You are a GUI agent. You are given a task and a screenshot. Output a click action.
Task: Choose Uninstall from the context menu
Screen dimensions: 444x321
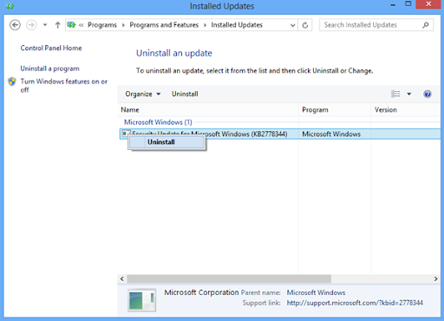166,142
